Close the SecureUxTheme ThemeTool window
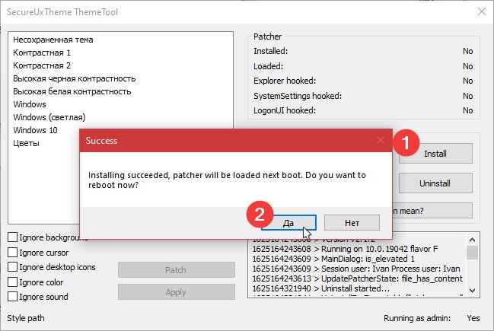 point(481,11)
